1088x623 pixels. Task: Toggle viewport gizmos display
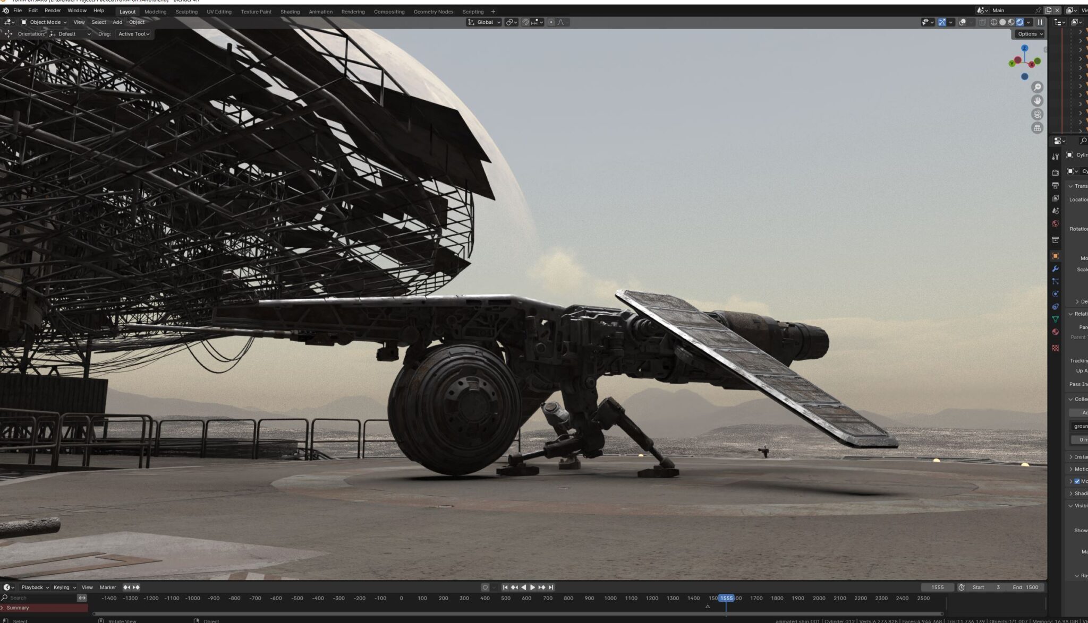tap(941, 22)
